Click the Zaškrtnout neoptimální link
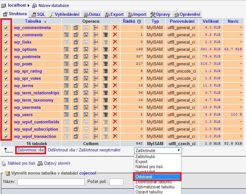Image resolution: width=246 pixels, height=194 pixels. (99, 150)
